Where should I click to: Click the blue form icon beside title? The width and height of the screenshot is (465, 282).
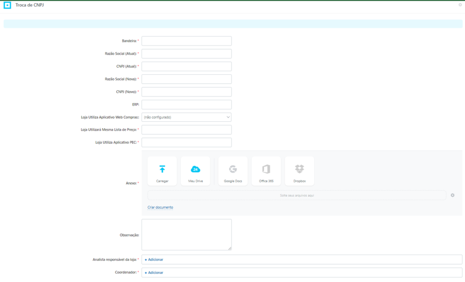click(x=7, y=6)
